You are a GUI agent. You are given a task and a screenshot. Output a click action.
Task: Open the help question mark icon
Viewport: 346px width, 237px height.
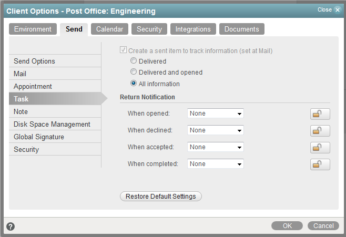[11, 226]
